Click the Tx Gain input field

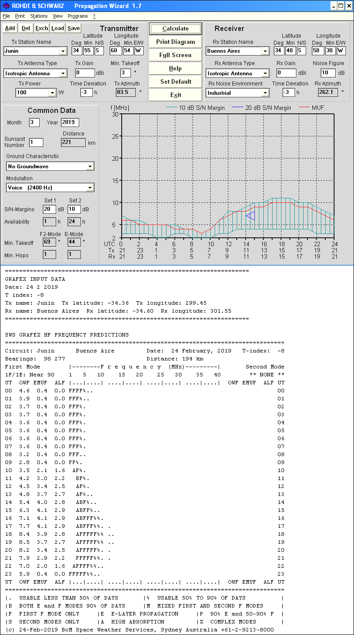pyautogui.click(x=85, y=73)
